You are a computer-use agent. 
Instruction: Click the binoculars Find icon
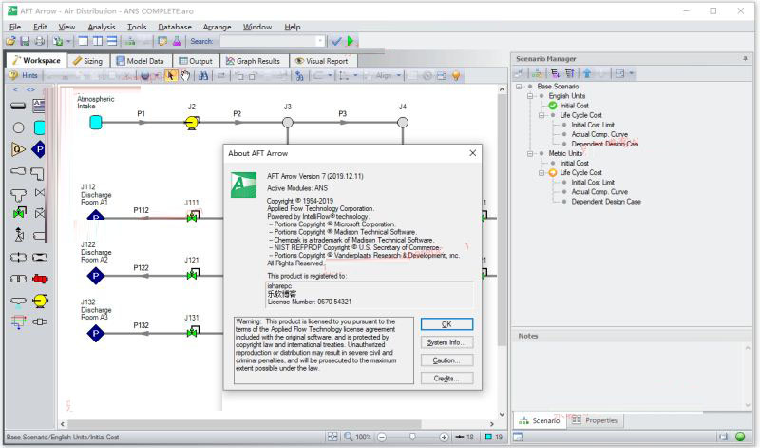point(203,76)
